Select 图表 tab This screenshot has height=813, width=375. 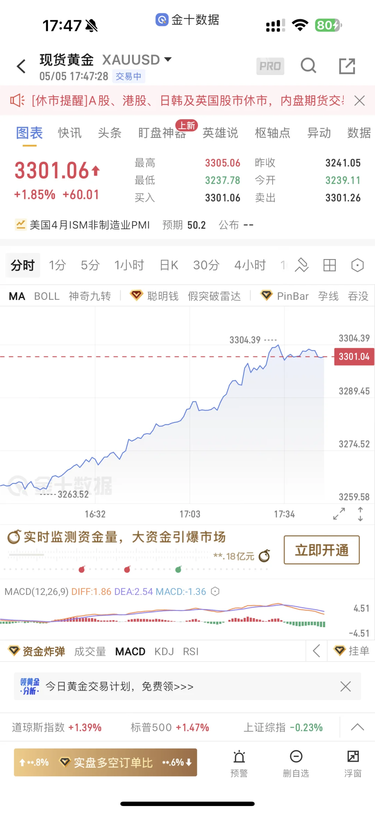30,133
